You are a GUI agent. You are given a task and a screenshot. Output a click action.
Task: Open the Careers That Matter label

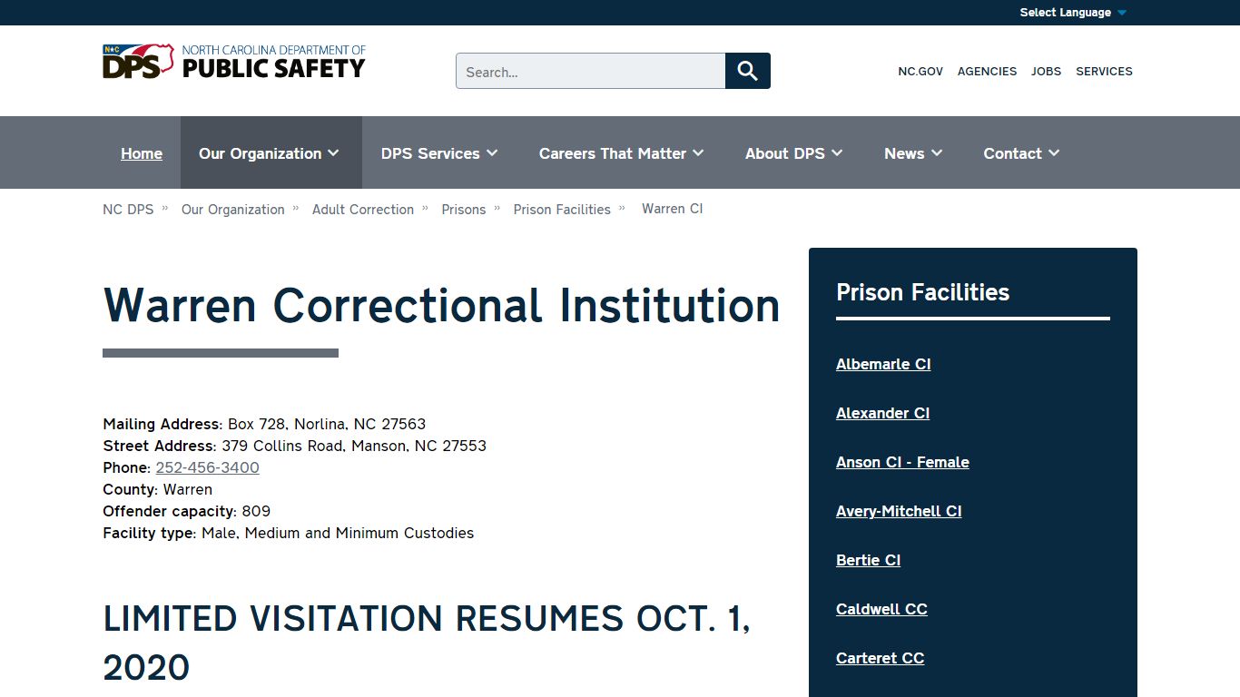(x=613, y=153)
